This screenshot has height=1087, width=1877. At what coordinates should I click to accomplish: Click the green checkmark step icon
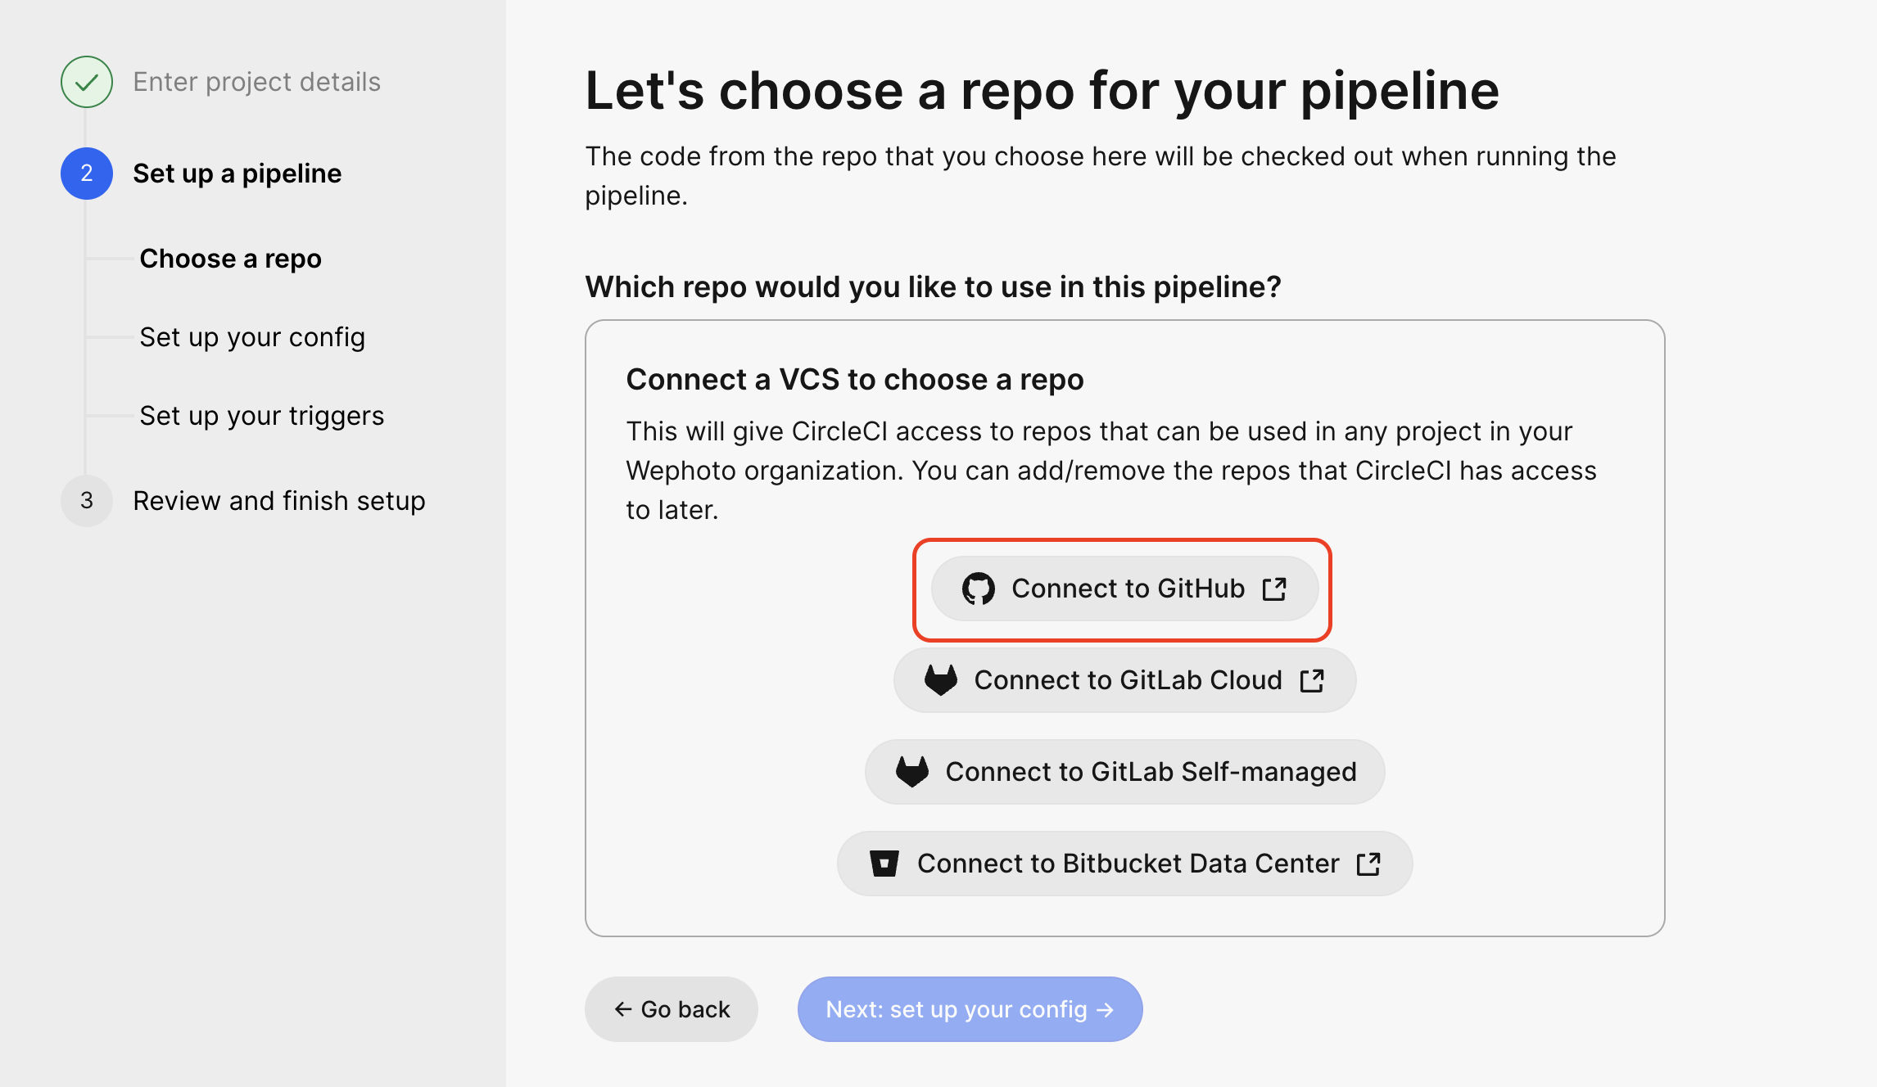click(87, 82)
